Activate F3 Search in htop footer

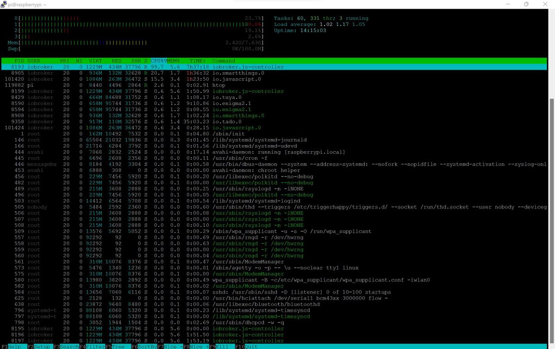click(66, 346)
